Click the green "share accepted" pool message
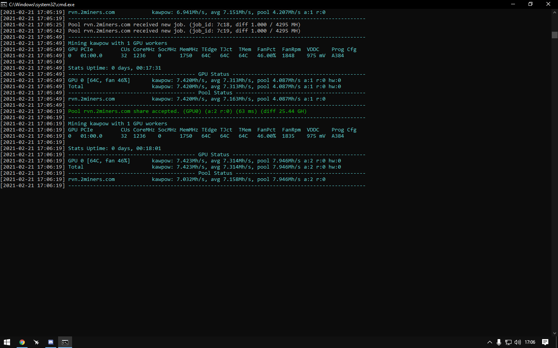 (188, 111)
